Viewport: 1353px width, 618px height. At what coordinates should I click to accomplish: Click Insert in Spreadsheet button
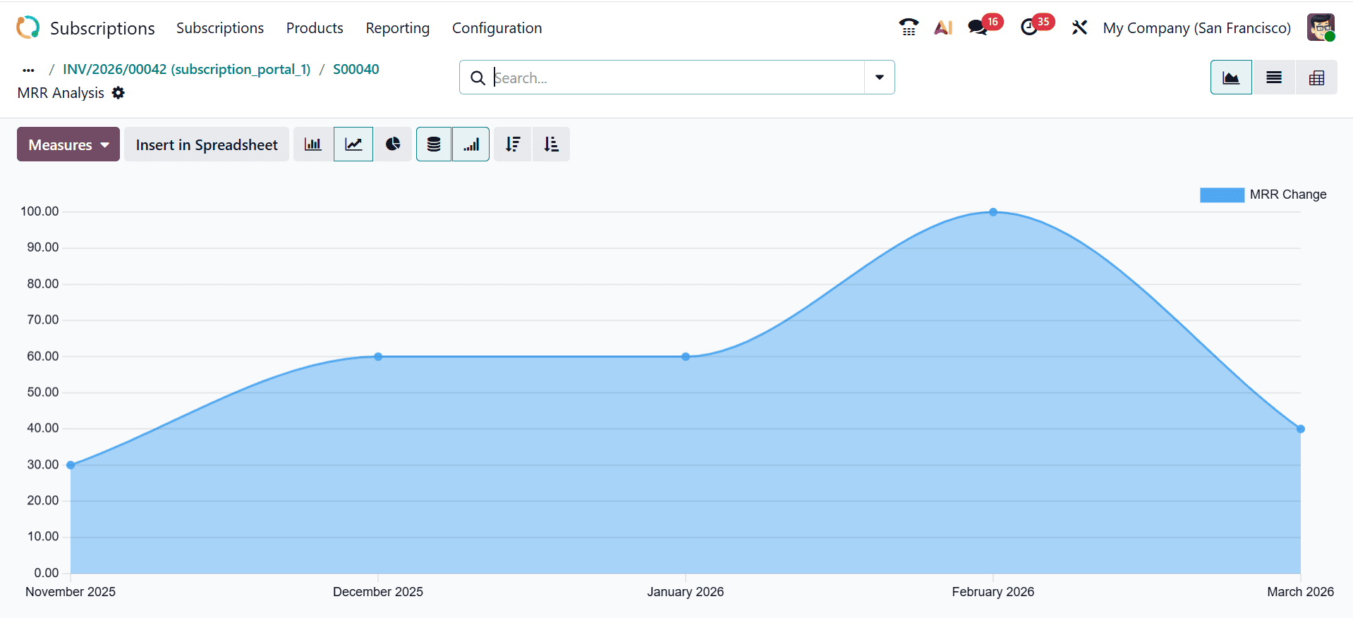pyautogui.click(x=207, y=144)
